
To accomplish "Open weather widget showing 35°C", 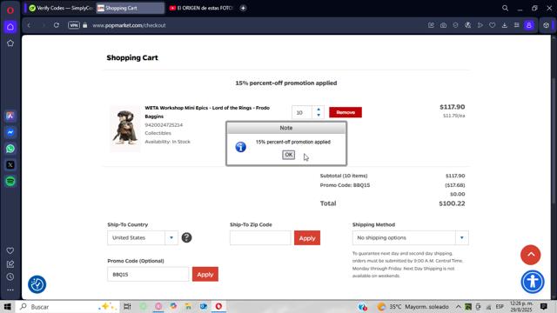I will pos(413,307).
